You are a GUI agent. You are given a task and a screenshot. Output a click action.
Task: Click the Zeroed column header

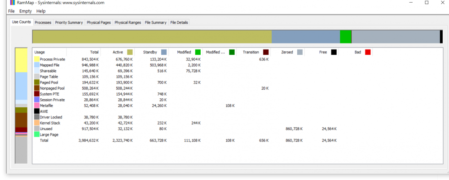pyautogui.click(x=287, y=52)
